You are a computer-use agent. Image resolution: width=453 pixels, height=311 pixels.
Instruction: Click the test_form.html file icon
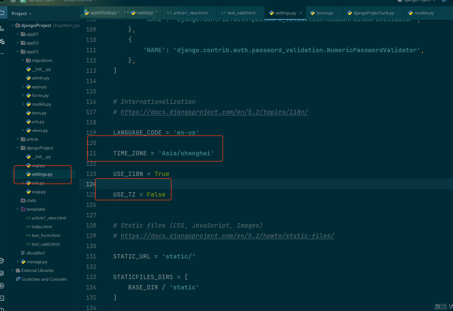[x=28, y=235]
